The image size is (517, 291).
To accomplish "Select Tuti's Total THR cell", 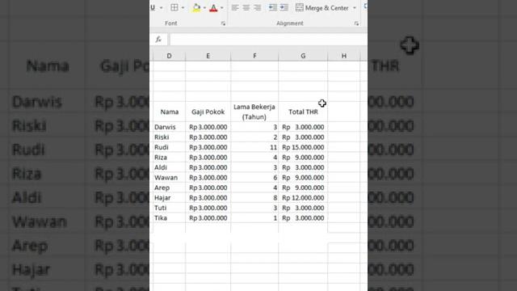I will pyautogui.click(x=303, y=208).
